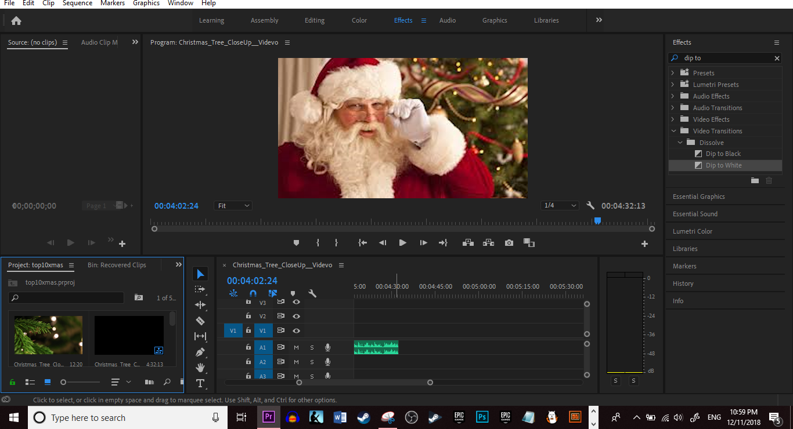Toggle lock on track V2
Viewport: 793px width, 429px height.
pyautogui.click(x=248, y=316)
